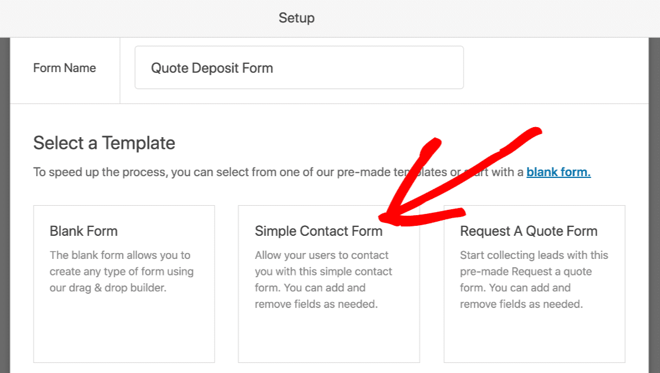Click the dark gray right edge strip
Screen dimensions: 660x373
pos(655,205)
